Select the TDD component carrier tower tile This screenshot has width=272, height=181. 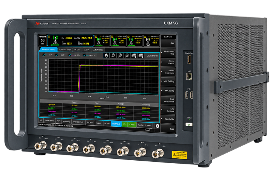(x=151, y=41)
